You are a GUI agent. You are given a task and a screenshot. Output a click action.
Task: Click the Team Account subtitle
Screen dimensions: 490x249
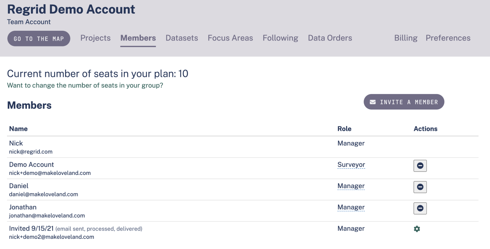29,22
